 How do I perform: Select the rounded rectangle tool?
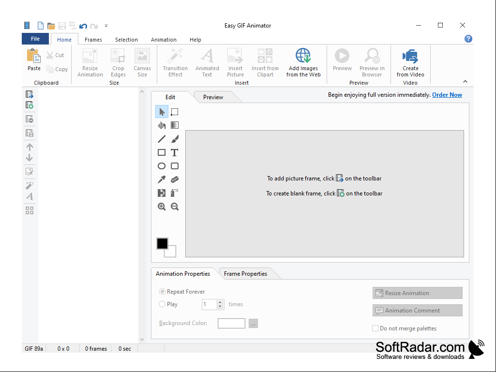(175, 166)
